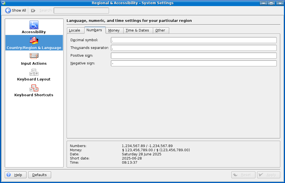Click the clear search icon in toolbar
Screen dimensions: 285x183
(x=33, y=11)
